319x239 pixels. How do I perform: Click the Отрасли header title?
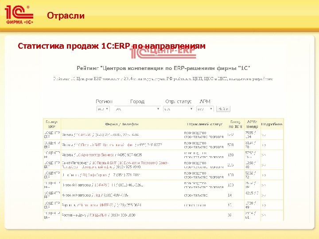(66, 15)
